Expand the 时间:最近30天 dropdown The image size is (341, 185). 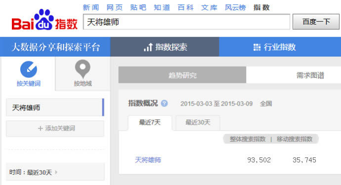(55, 172)
